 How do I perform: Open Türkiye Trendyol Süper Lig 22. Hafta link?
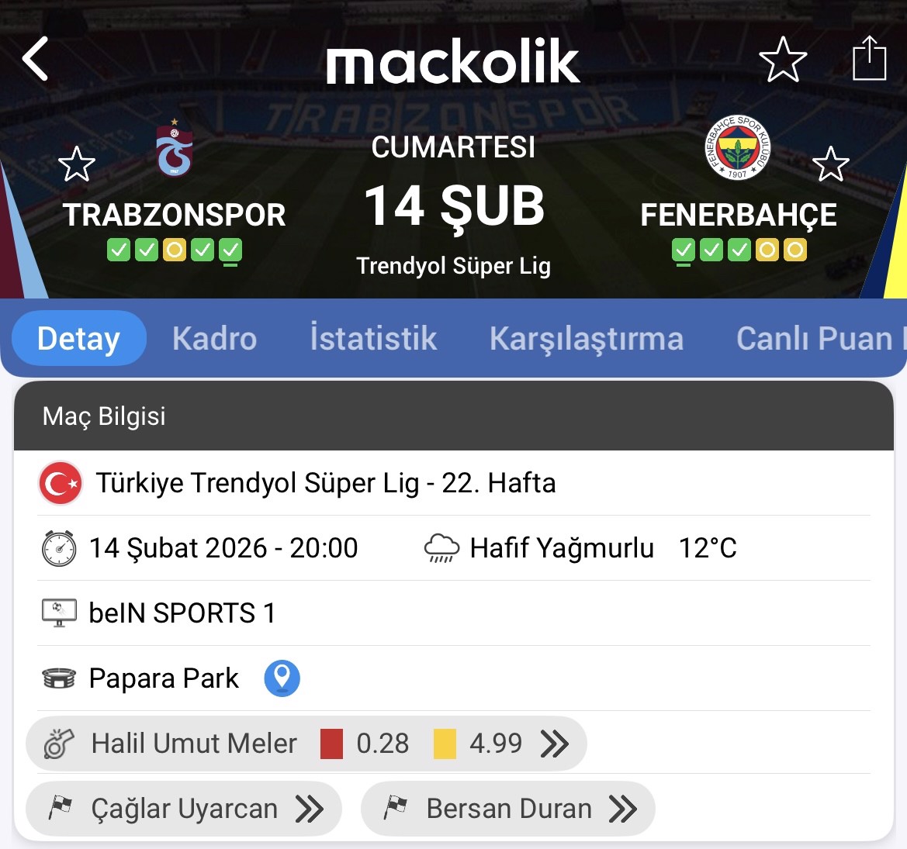coord(326,483)
